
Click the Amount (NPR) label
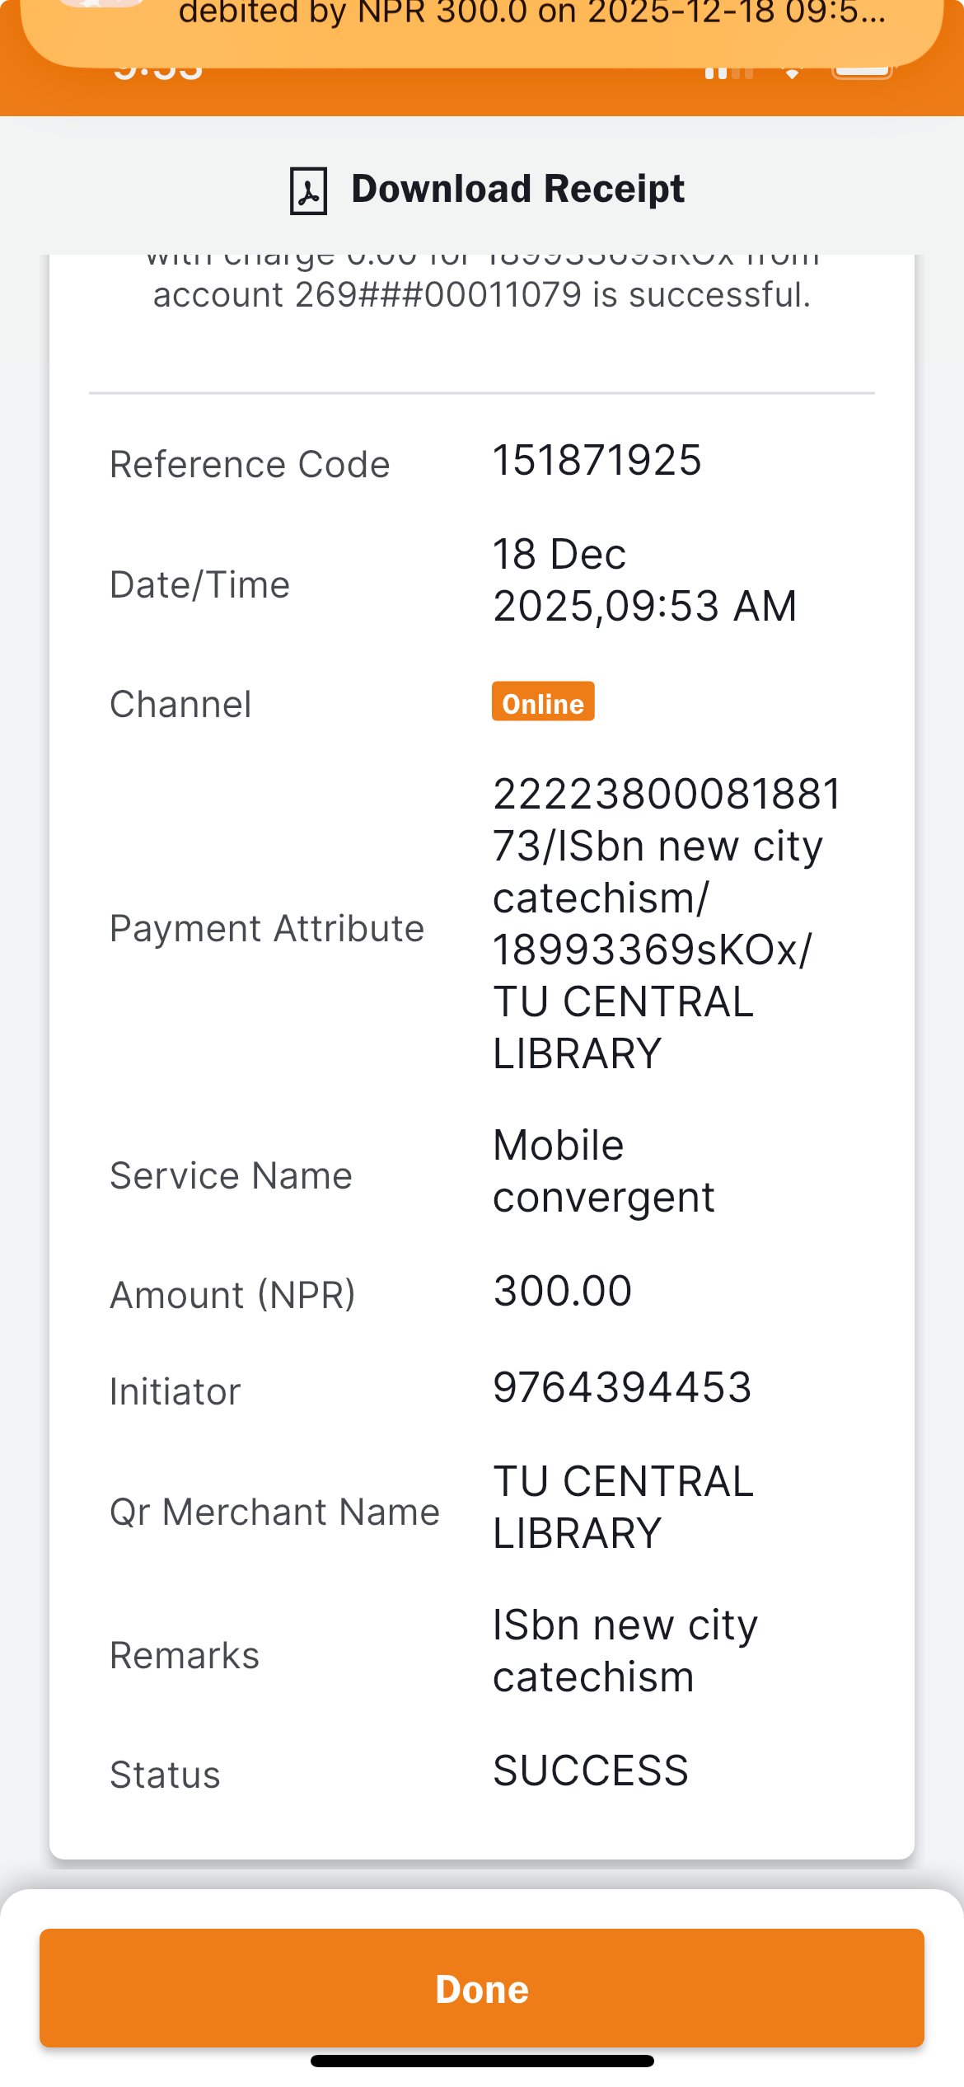pyautogui.click(x=232, y=1295)
